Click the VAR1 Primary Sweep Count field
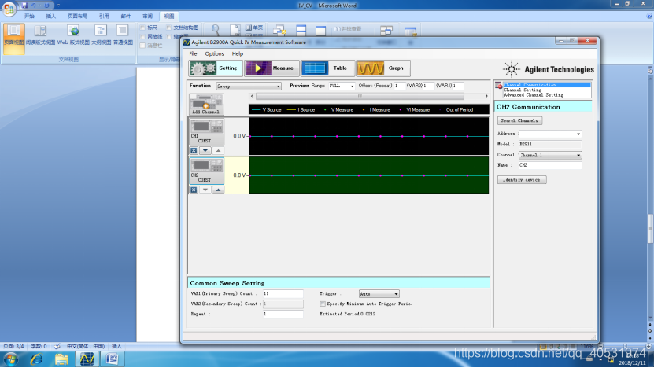Image resolution: width=654 pixels, height=368 pixels. (283, 294)
